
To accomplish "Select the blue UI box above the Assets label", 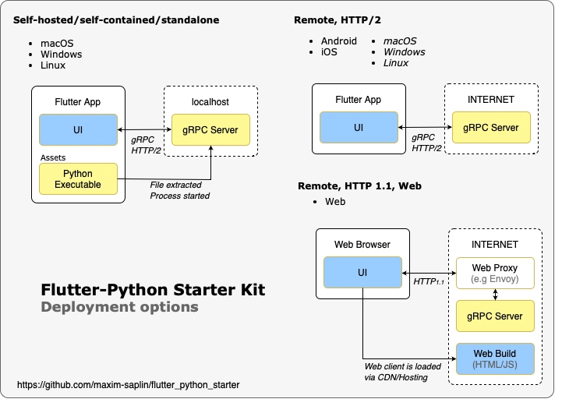I will (x=78, y=129).
